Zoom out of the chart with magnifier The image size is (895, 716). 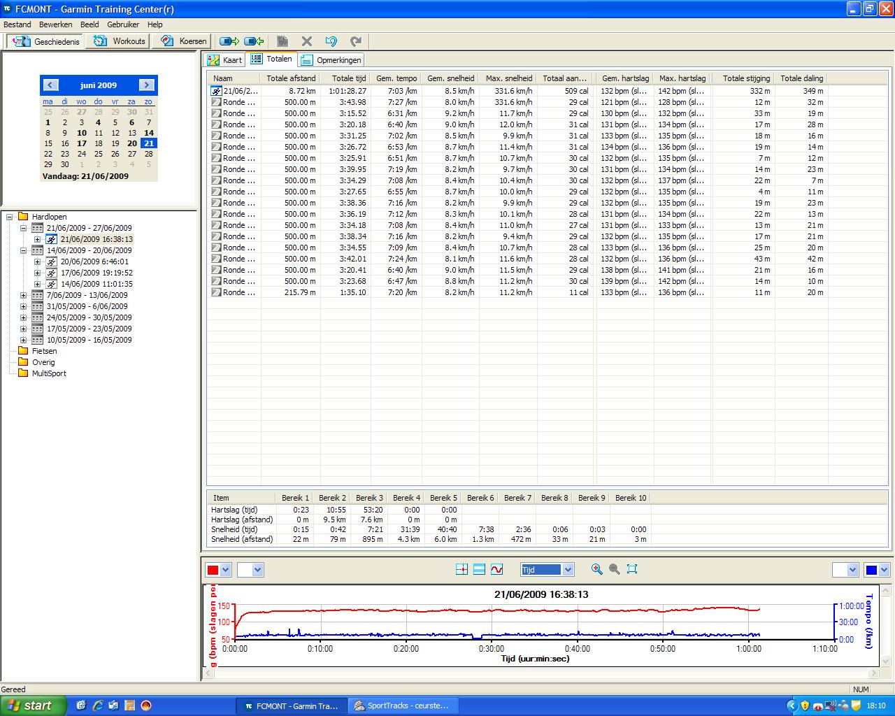614,569
